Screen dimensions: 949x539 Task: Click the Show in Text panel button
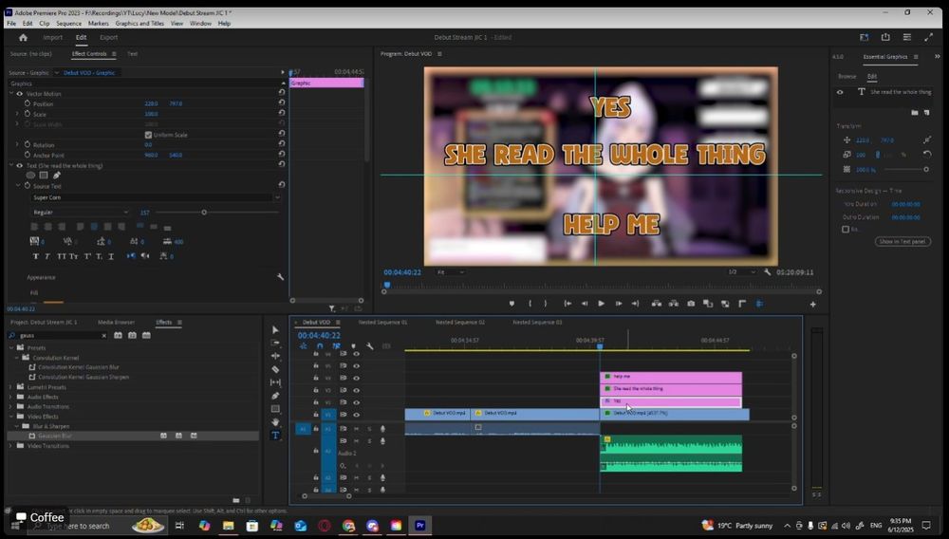tap(902, 241)
